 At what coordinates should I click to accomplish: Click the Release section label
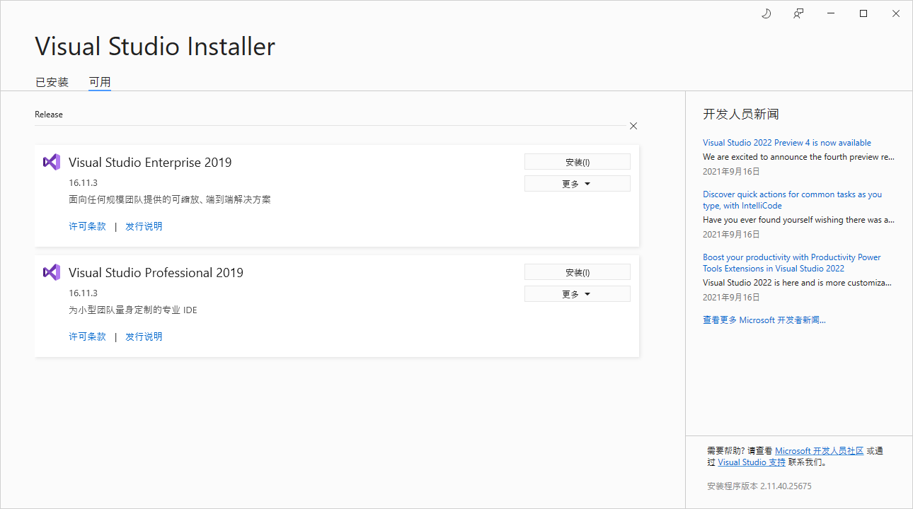49,115
